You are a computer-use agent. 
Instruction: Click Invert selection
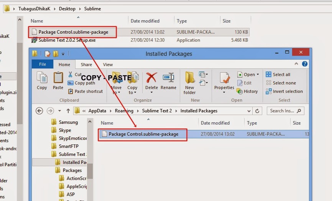click(x=284, y=91)
